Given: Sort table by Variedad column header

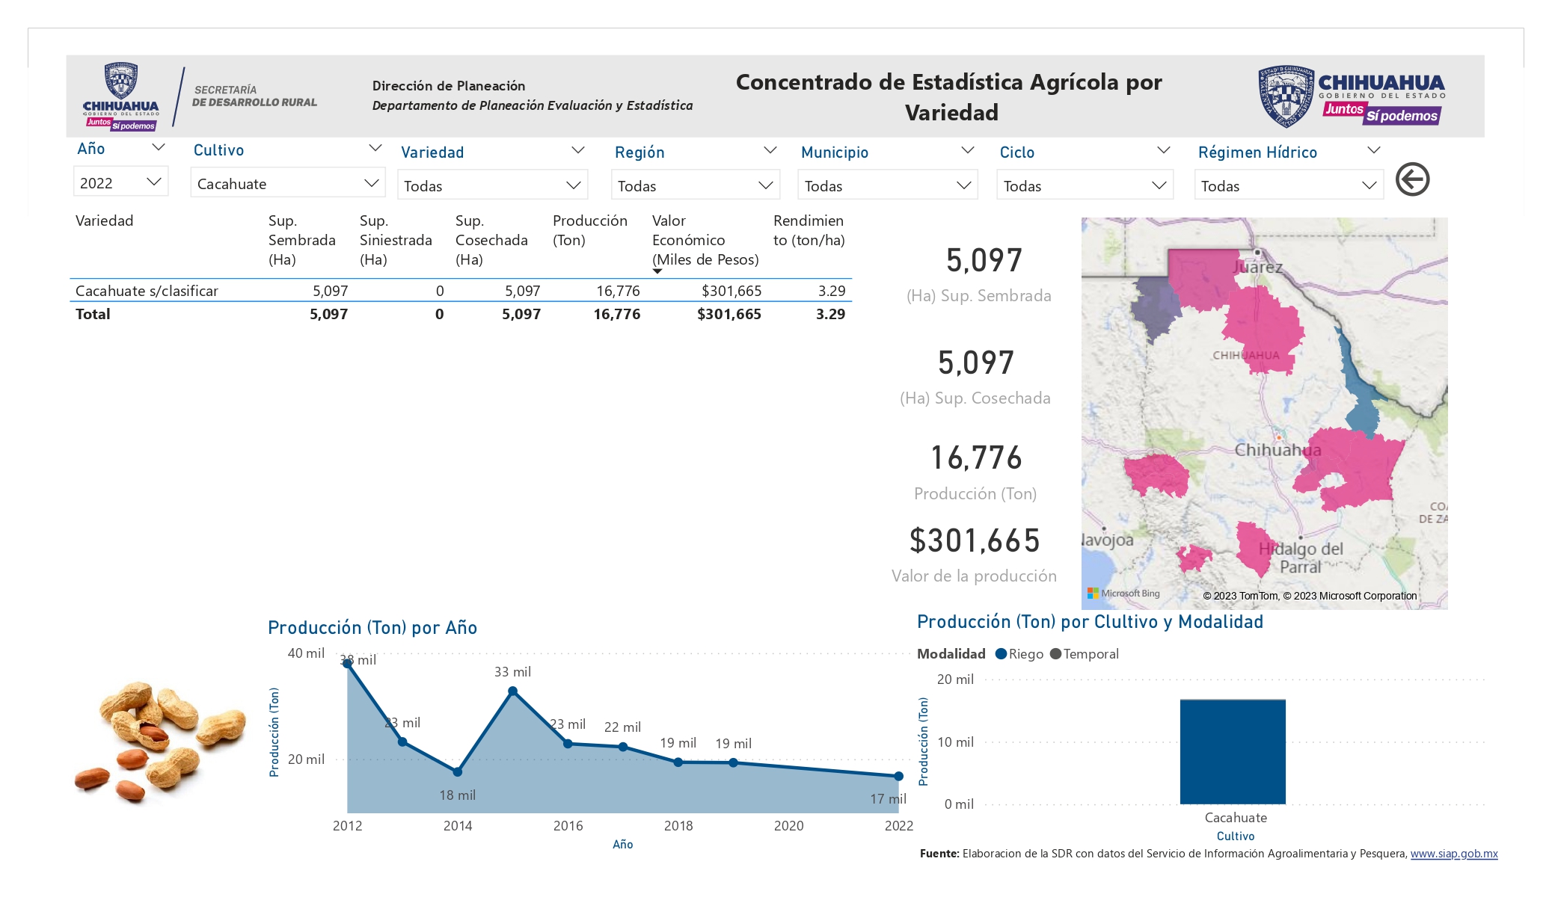Looking at the screenshot, I should [x=105, y=221].
